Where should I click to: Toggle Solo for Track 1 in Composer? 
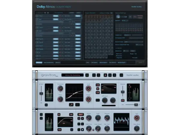click(62, 16)
